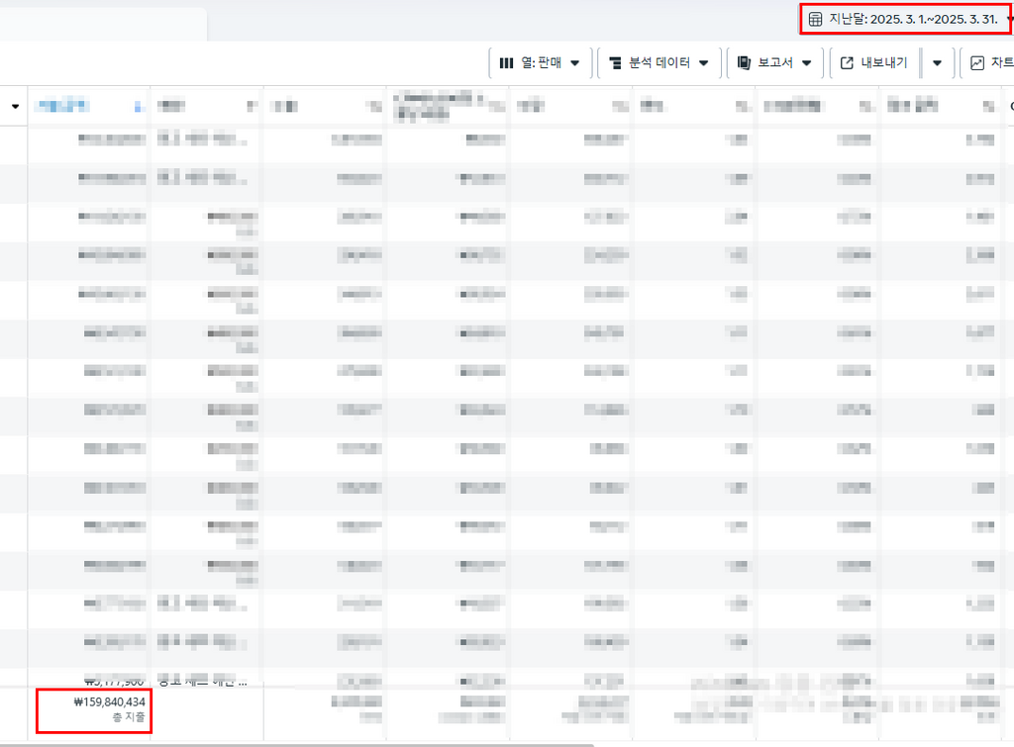This screenshot has height=747, width=1014.
Task: Click the calendar icon beside the date range
Action: [x=816, y=19]
